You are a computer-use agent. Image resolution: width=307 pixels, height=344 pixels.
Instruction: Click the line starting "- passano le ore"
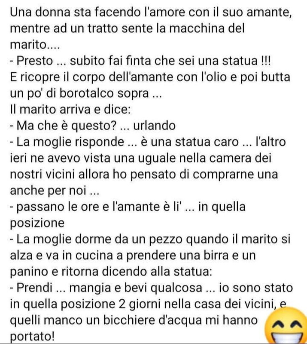click(128, 207)
